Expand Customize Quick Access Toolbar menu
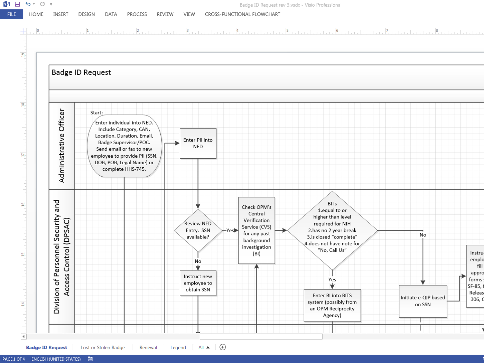The image size is (484, 363). 51,4
